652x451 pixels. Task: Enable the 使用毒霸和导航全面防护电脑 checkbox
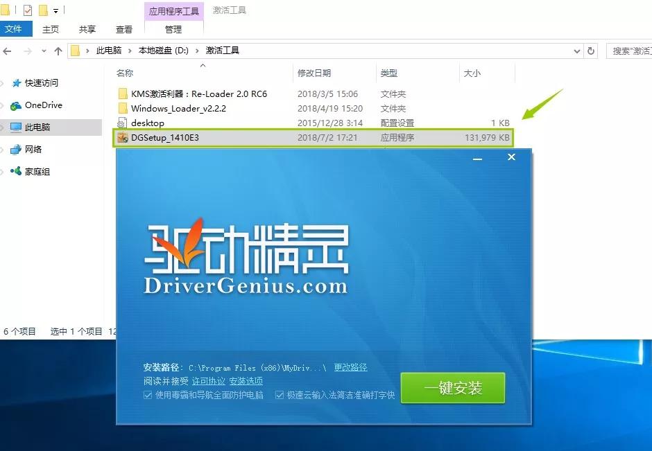coord(147,396)
